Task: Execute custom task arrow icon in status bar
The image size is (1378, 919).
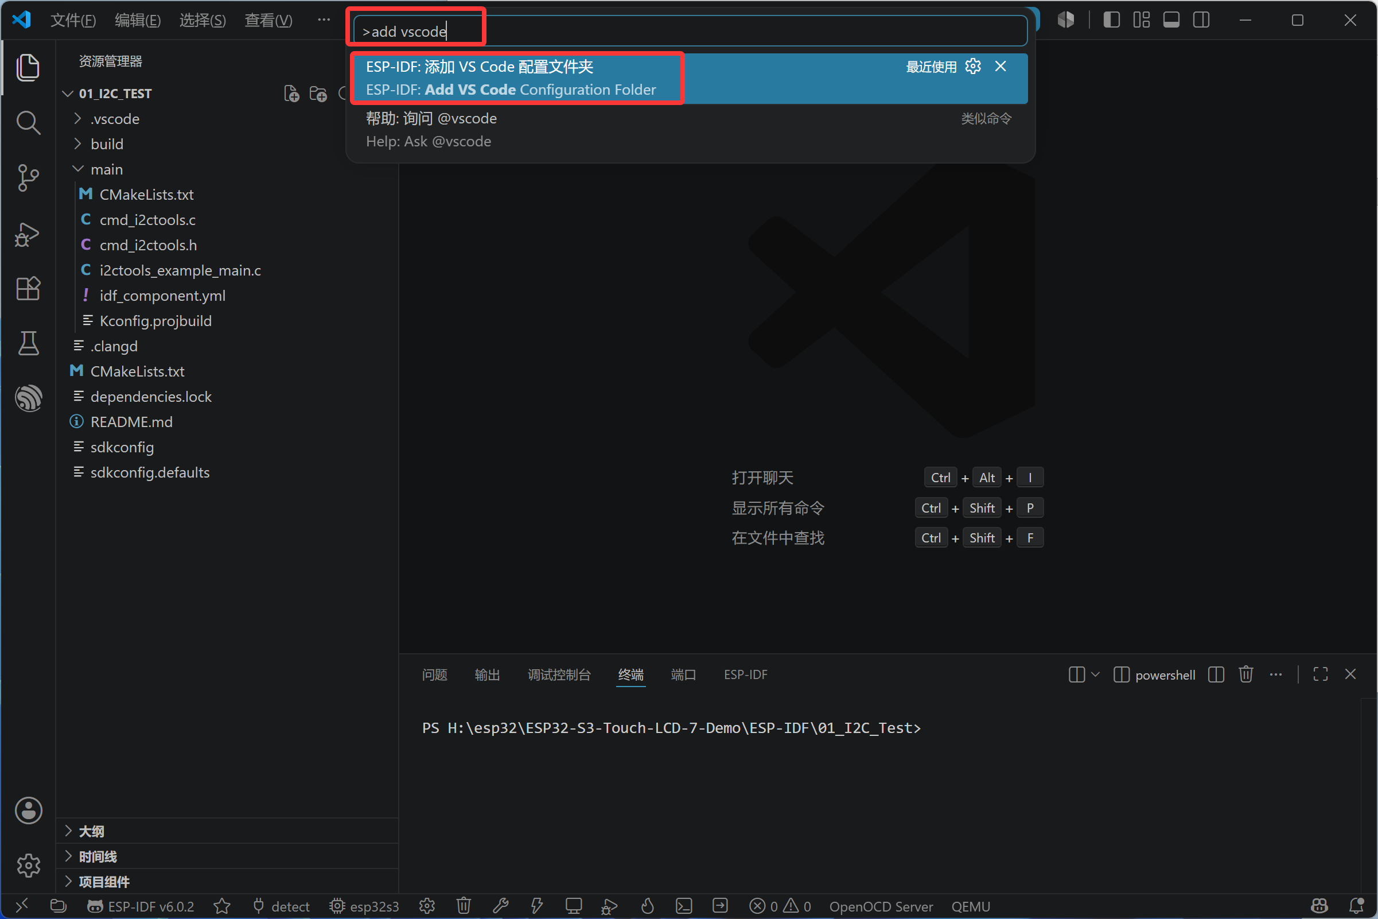Action: click(x=721, y=906)
